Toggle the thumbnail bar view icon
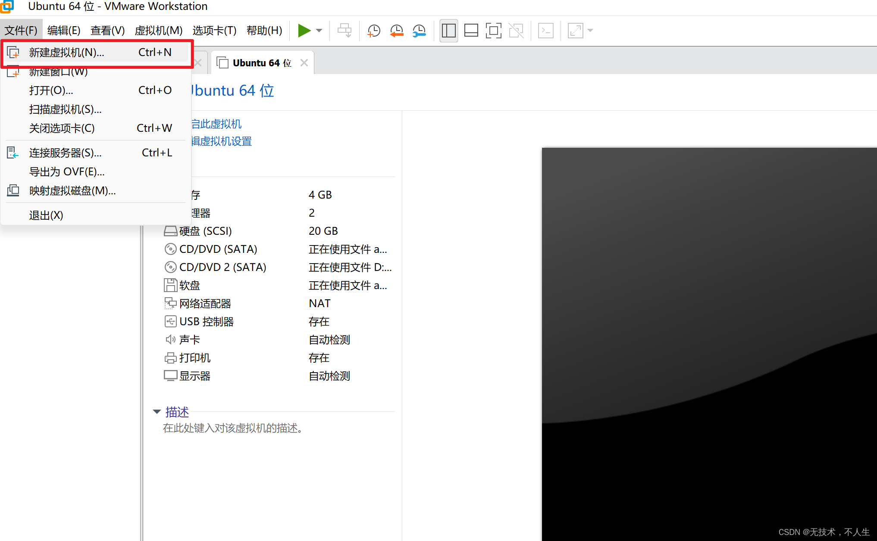877x541 pixels. (471, 31)
